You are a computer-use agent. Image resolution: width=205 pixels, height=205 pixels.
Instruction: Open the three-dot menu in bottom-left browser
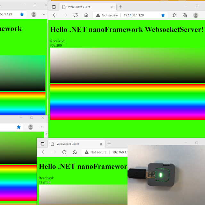[41, 127]
